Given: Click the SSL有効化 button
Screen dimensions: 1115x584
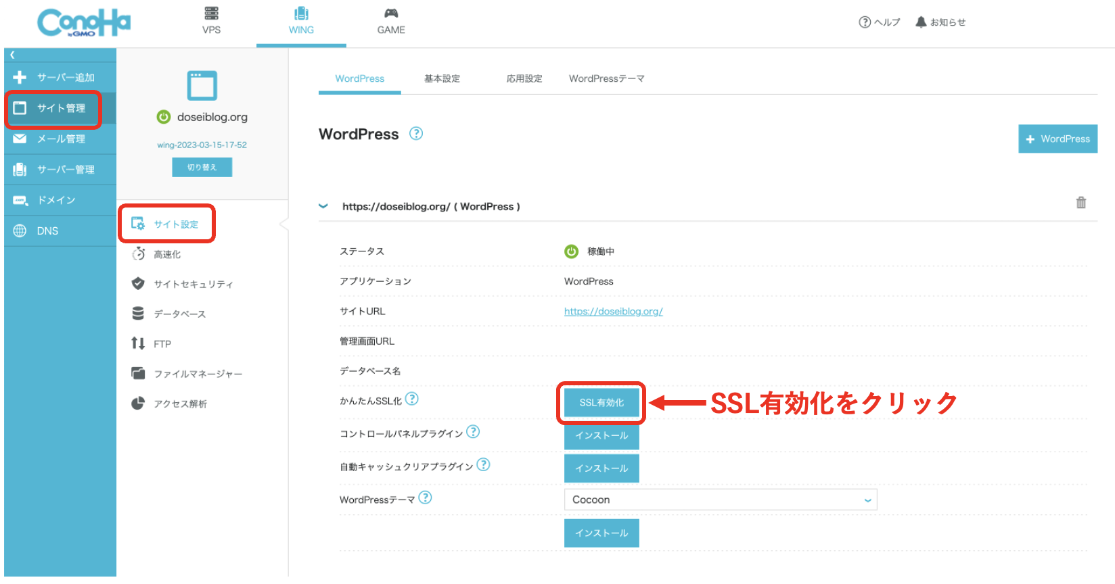Looking at the screenshot, I should [x=601, y=402].
